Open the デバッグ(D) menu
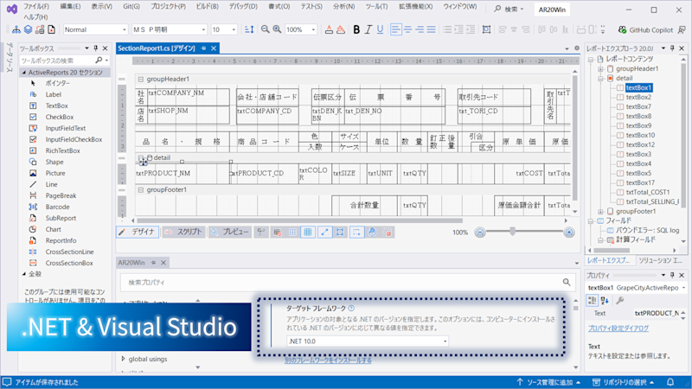 243,7
